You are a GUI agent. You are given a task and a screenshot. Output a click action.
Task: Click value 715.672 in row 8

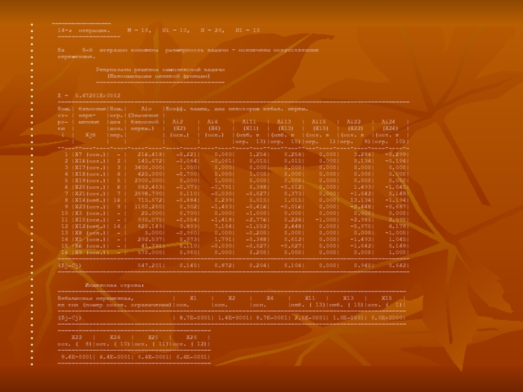[150, 200]
